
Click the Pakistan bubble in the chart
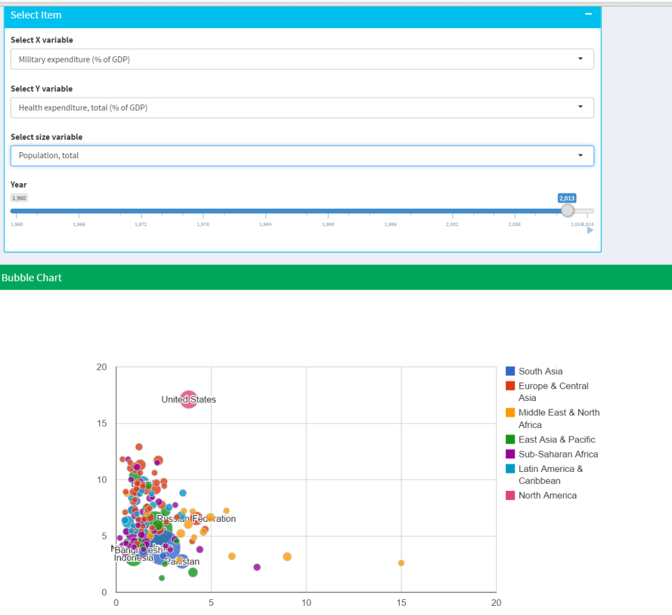pyautogui.click(x=182, y=561)
